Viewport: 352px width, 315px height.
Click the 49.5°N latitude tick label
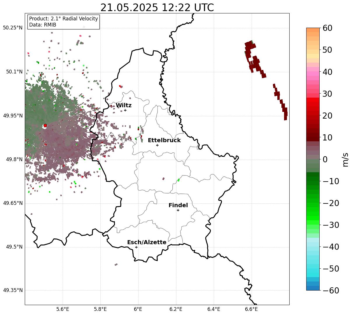click(x=14, y=247)
